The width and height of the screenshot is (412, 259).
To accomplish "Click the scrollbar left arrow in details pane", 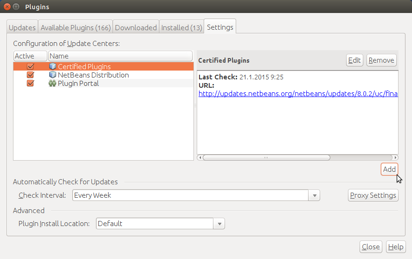I will tap(200, 157).
